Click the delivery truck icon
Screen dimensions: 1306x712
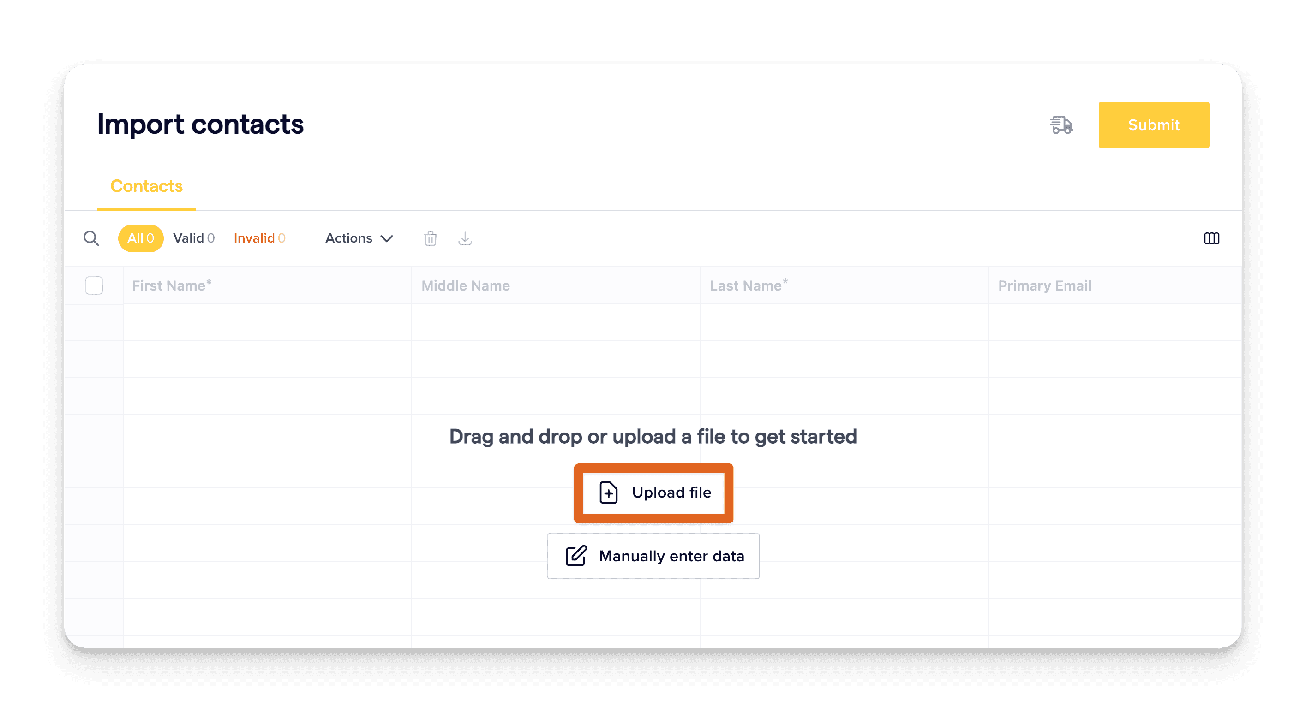click(x=1061, y=125)
